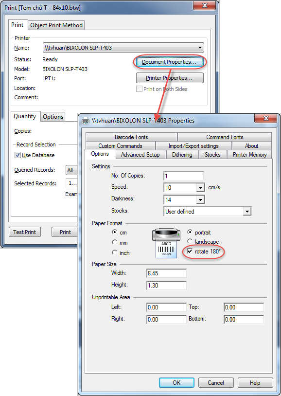This screenshot has width=281, height=396.
Task: Switch to Object Print Method tab
Action: coord(56,25)
